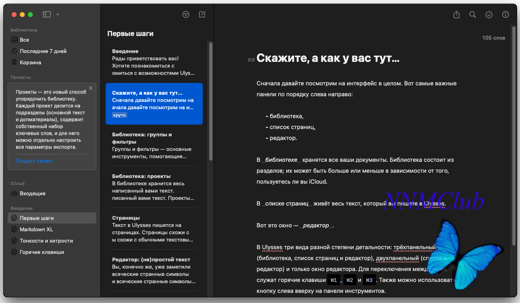Open the sheet list filter icon
The image size is (520, 303).
[x=186, y=15]
